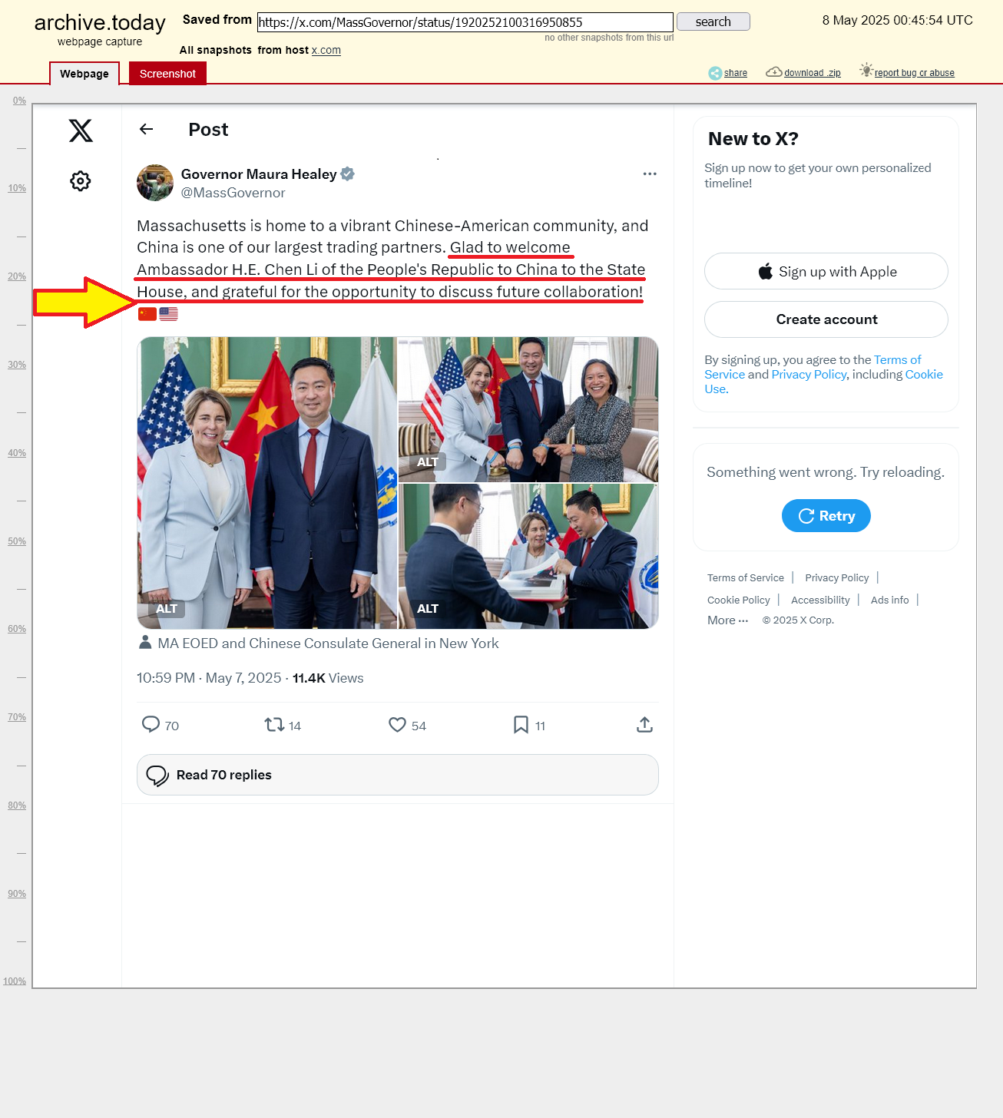The image size is (1003, 1118).
Task: Click the search button beside the URL field
Action: (x=713, y=21)
